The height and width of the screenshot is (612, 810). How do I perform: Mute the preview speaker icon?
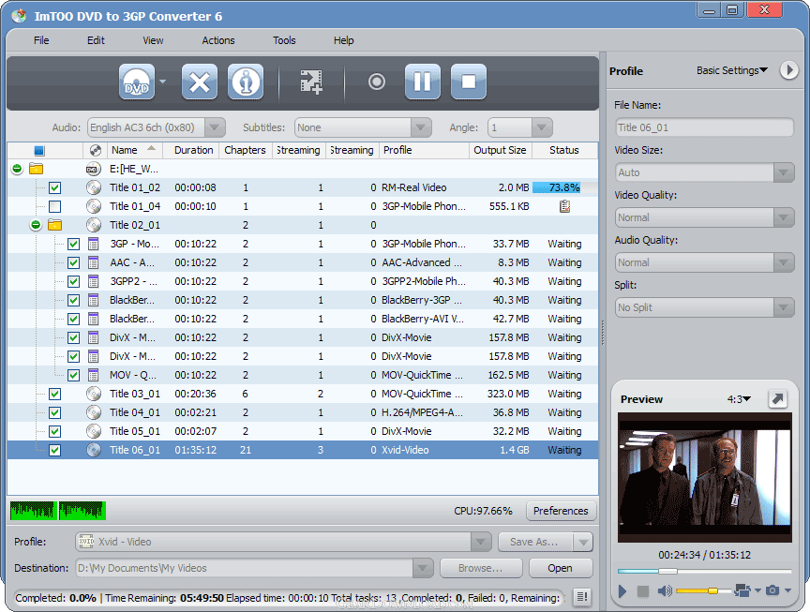click(x=665, y=590)
